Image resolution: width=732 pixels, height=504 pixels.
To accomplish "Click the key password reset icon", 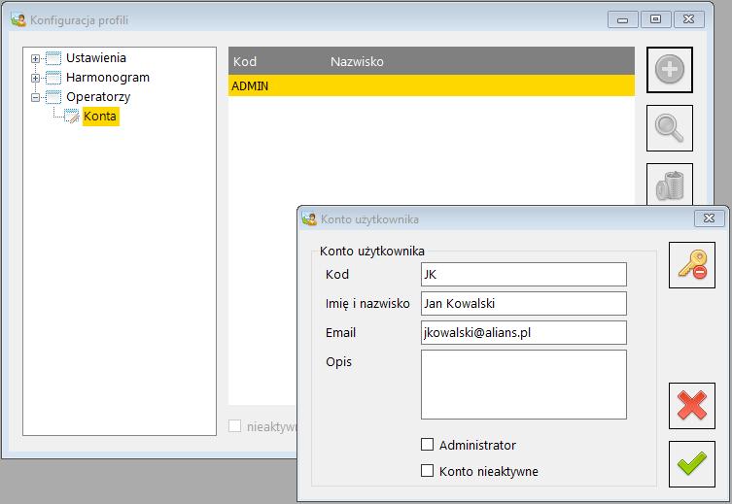I will click(692, 265).
